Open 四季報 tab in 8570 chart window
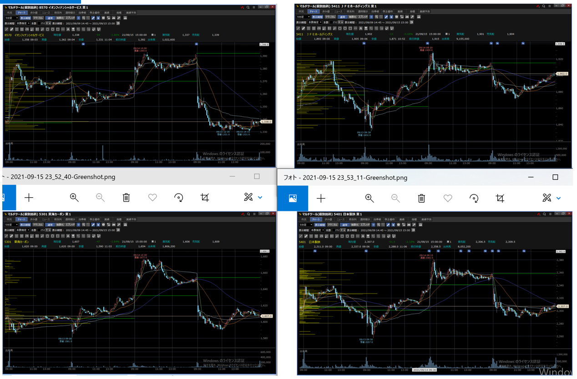This screenshot has height=379, width=577. 82,13
